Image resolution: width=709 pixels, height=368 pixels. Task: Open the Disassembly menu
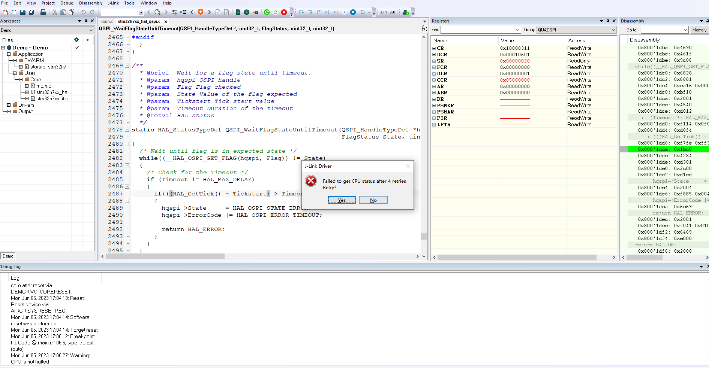tap(90, 3)
